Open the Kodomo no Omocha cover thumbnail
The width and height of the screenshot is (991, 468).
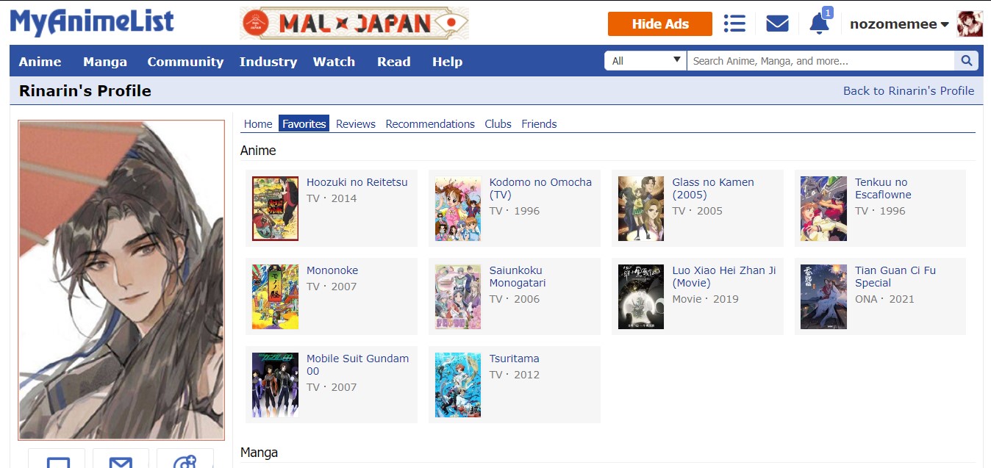click(457, 209)
